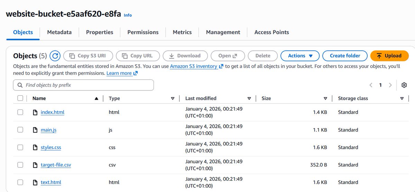Sort by Storage class column arrow
This screenshot has height=192, width=415.
click(402, 98)
